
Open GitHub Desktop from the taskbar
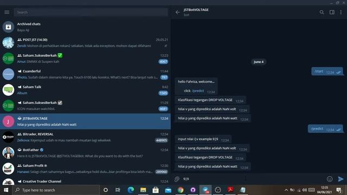click(x=193, y=190)
